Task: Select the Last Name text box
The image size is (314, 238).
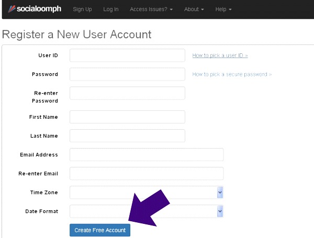Action: [x=127, y=135]
